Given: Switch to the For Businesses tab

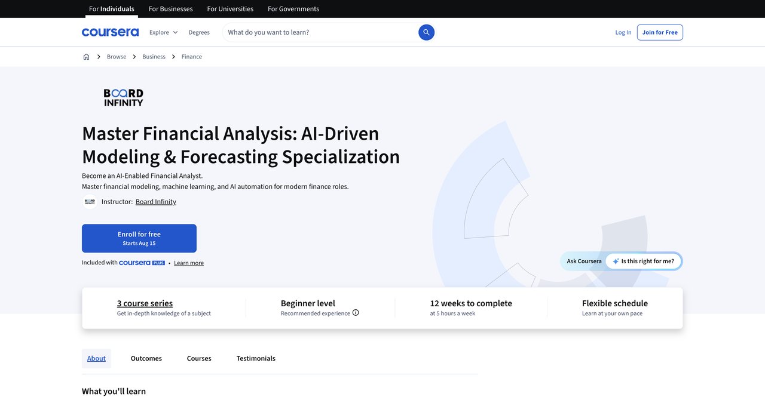Looking at the screenshot, I should (x=170, y=9).
